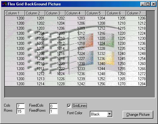Click the FixedRows input field
Viewport: 158px width, 124px height.
(x=53, y=111)
